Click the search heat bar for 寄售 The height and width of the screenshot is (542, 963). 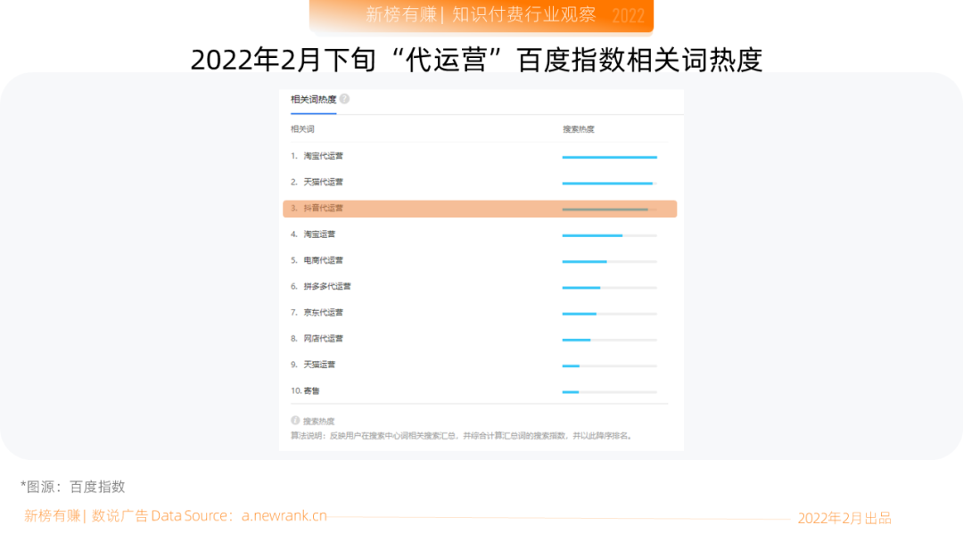click(x=609, y=392)
